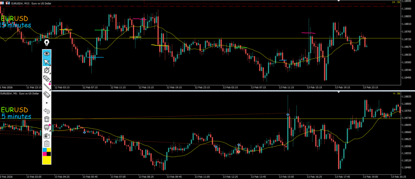Select the highlighter marker tool

pyautogui.click(x=47, y=78)
